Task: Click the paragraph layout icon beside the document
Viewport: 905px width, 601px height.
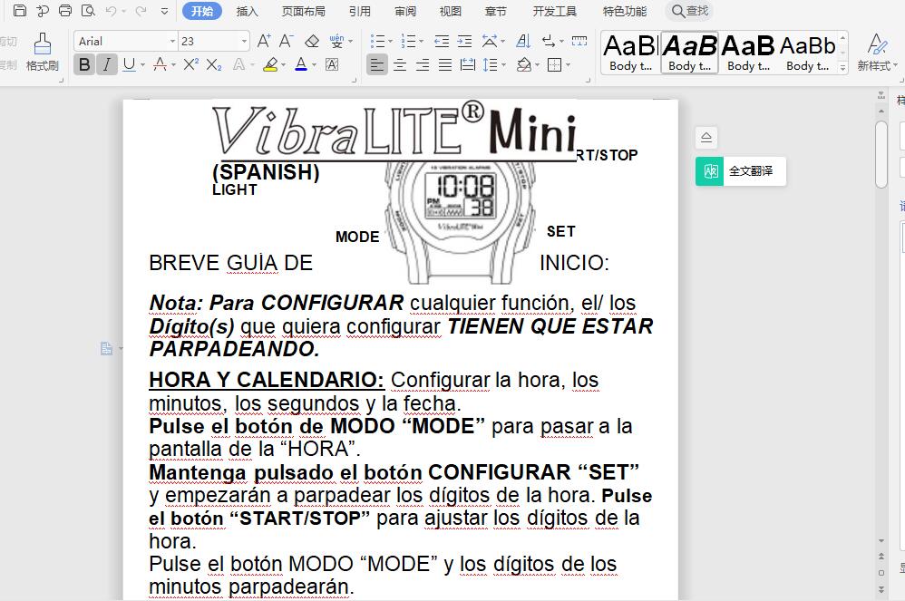Action: (107, 348)
